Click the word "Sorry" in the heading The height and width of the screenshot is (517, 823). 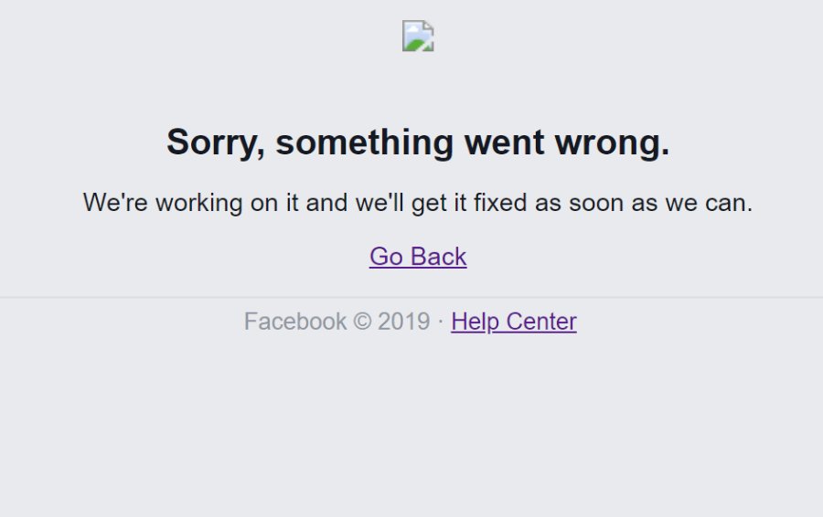[x=214, y=142]
